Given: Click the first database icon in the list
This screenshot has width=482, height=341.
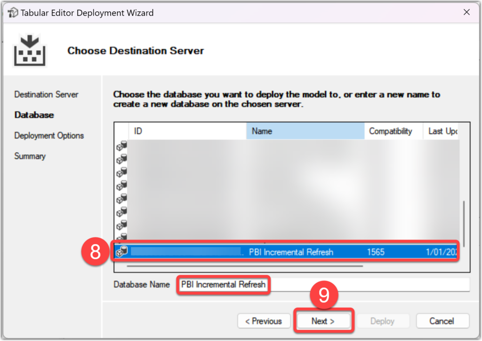Looking at the screenshot, I should pyautogui.click(x=122, y=146).
